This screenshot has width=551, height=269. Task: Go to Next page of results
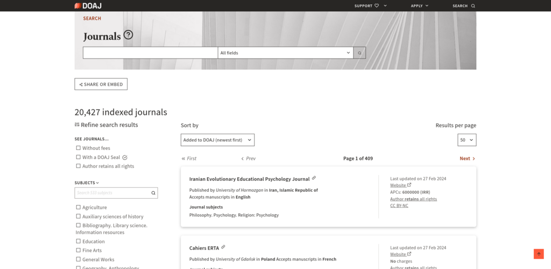point(468,158)
